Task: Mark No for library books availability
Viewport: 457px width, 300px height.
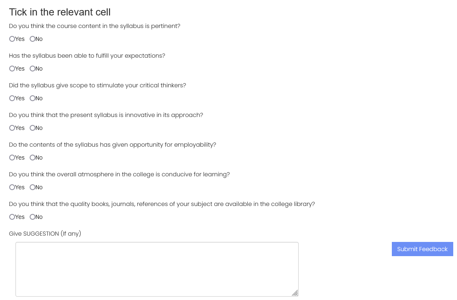Action: 32,217
